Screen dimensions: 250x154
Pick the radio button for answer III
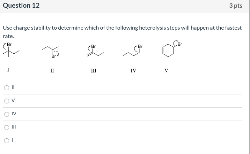pos(7,128)
